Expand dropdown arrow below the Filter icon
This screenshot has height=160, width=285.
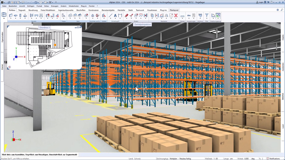[x=207, y=18]
